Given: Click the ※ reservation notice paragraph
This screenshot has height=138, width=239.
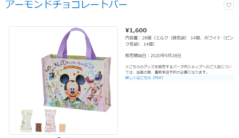Looking at the screenshot, I should [178, 69].
